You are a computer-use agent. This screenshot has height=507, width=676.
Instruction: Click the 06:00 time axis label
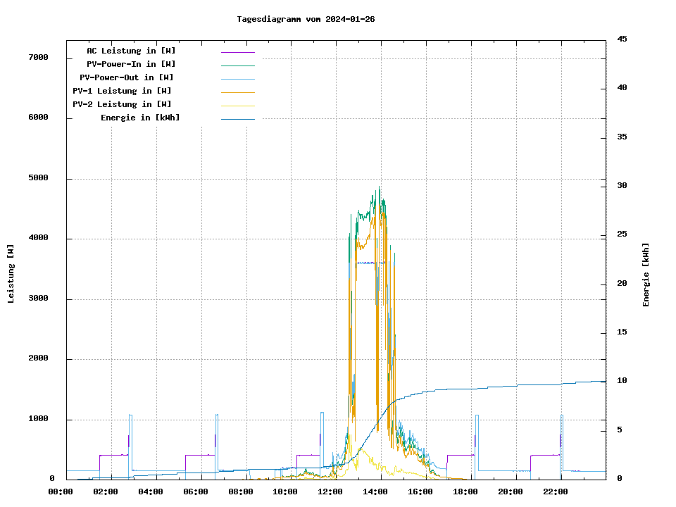pyautogui.click(x=195, y=492)
